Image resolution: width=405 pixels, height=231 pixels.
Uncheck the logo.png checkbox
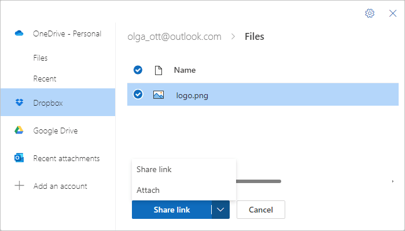coord(138,95)
